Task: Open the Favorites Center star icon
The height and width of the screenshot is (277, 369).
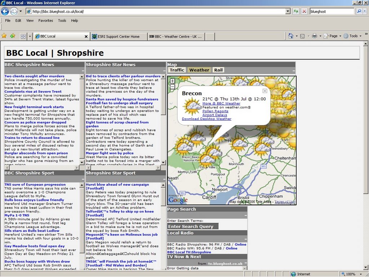Action: [4, 36]
